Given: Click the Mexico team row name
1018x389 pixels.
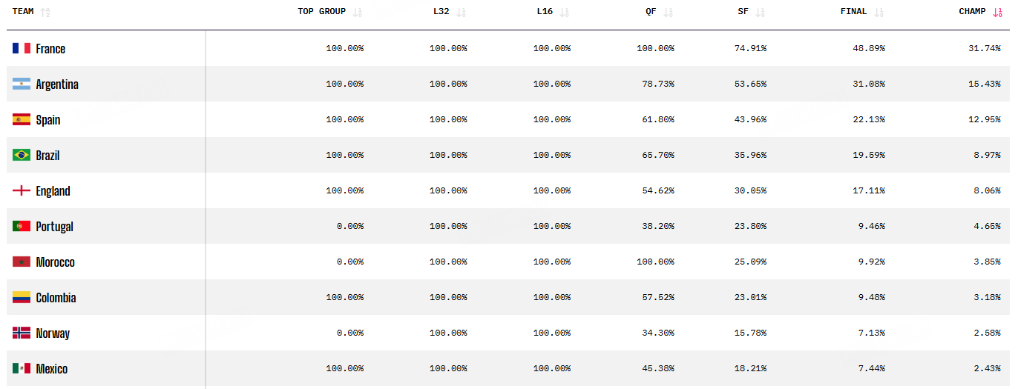Looking at the screenshot, I should coord(52,369).
